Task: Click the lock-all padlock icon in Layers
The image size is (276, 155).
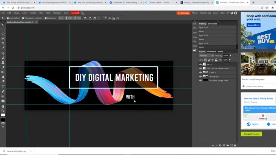Action: [x=216, y=60]
